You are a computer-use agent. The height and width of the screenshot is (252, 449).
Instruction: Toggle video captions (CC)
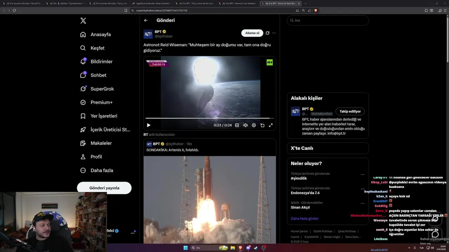tap(237, 125)
